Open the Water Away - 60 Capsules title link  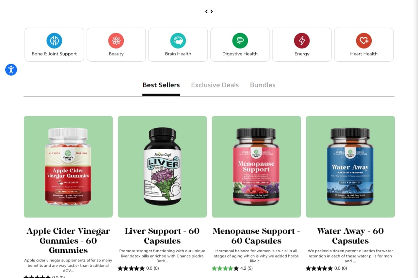[350, 236]
